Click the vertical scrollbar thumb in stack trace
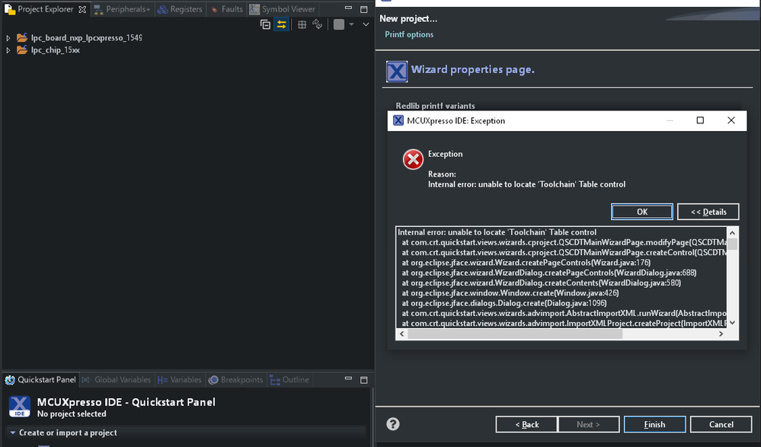The width and height of the screenshot is (761, 447). 732,244
